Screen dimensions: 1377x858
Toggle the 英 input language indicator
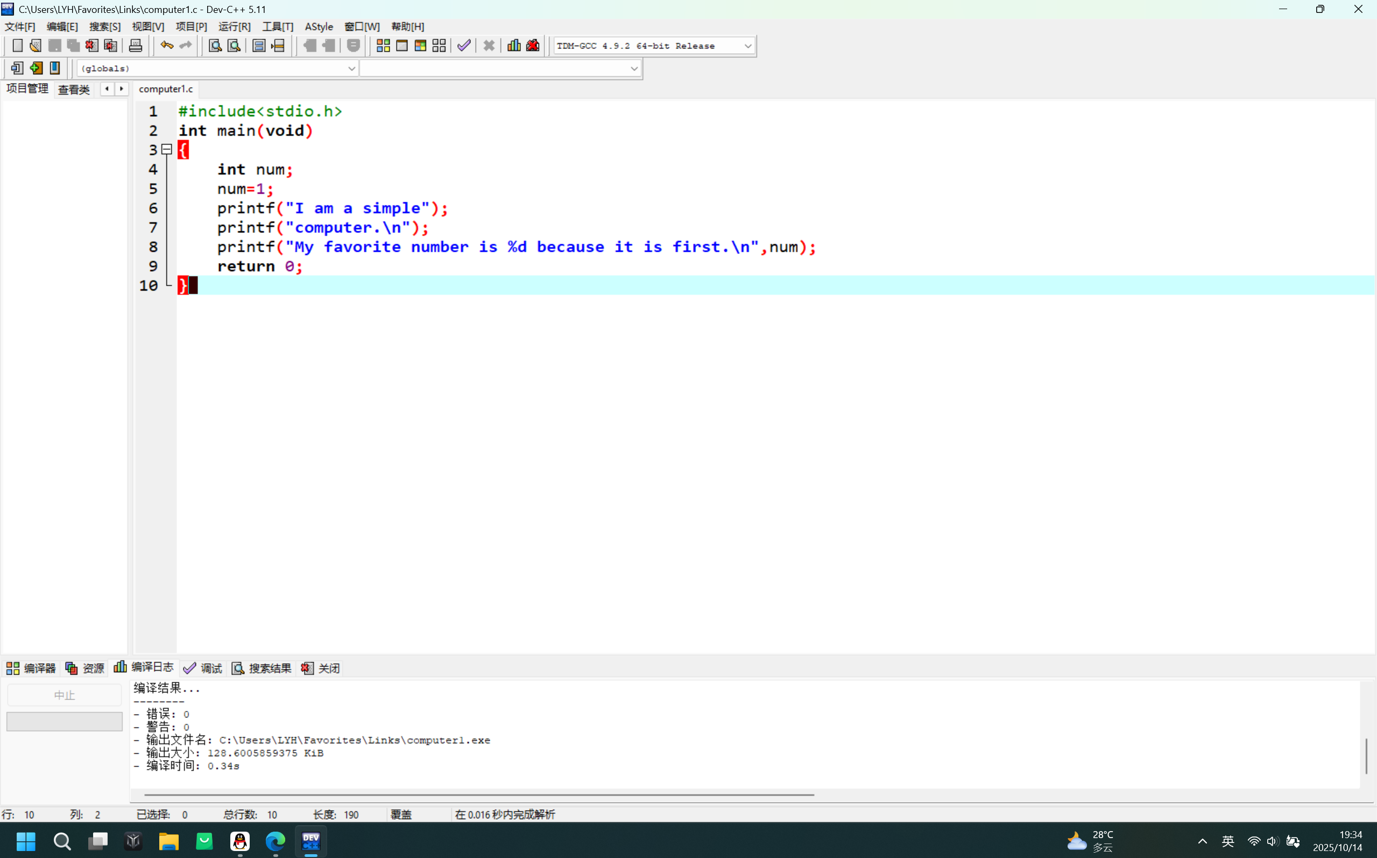point(1227,841)
